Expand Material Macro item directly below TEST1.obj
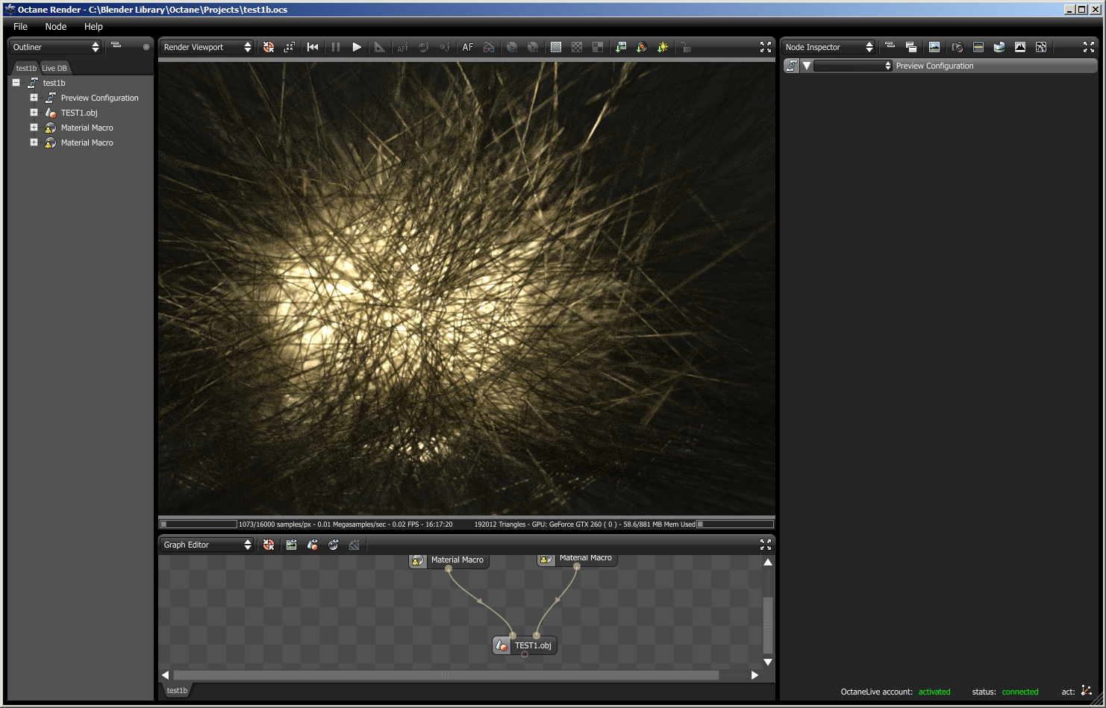 tap(34, 128)
